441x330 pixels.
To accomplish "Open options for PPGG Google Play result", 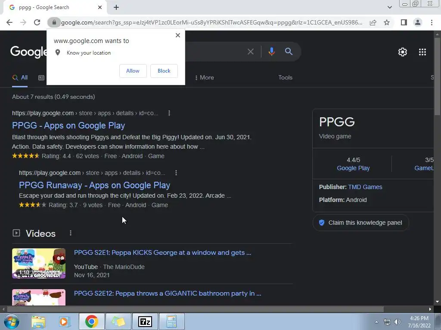I will click(x=169, y=113).
